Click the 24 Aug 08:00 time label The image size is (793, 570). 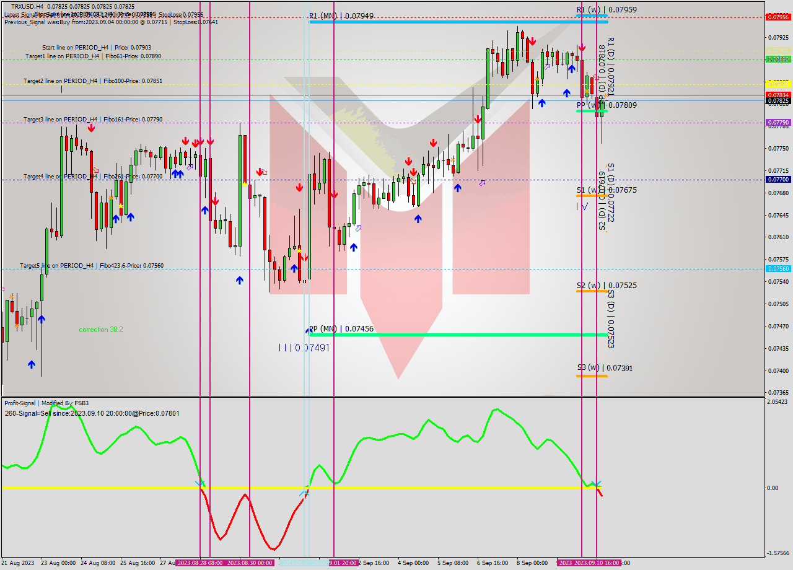(98, 563)
